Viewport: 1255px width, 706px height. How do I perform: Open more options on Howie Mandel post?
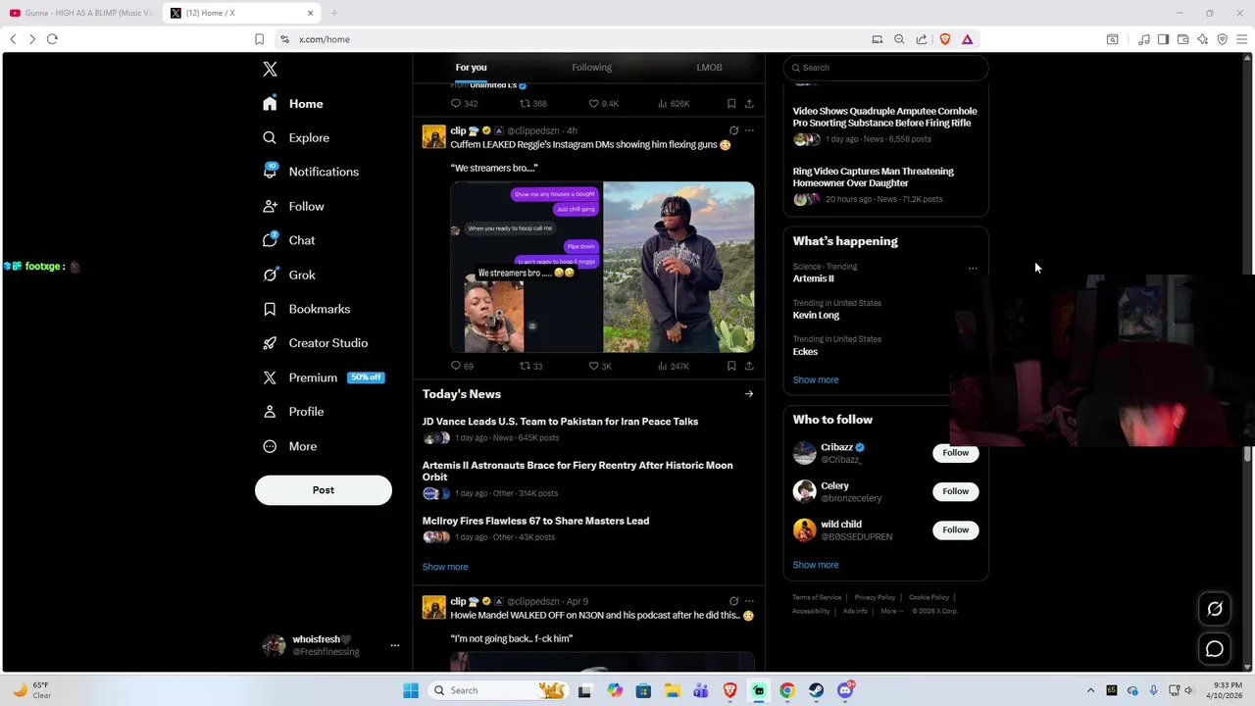(749, 601)
